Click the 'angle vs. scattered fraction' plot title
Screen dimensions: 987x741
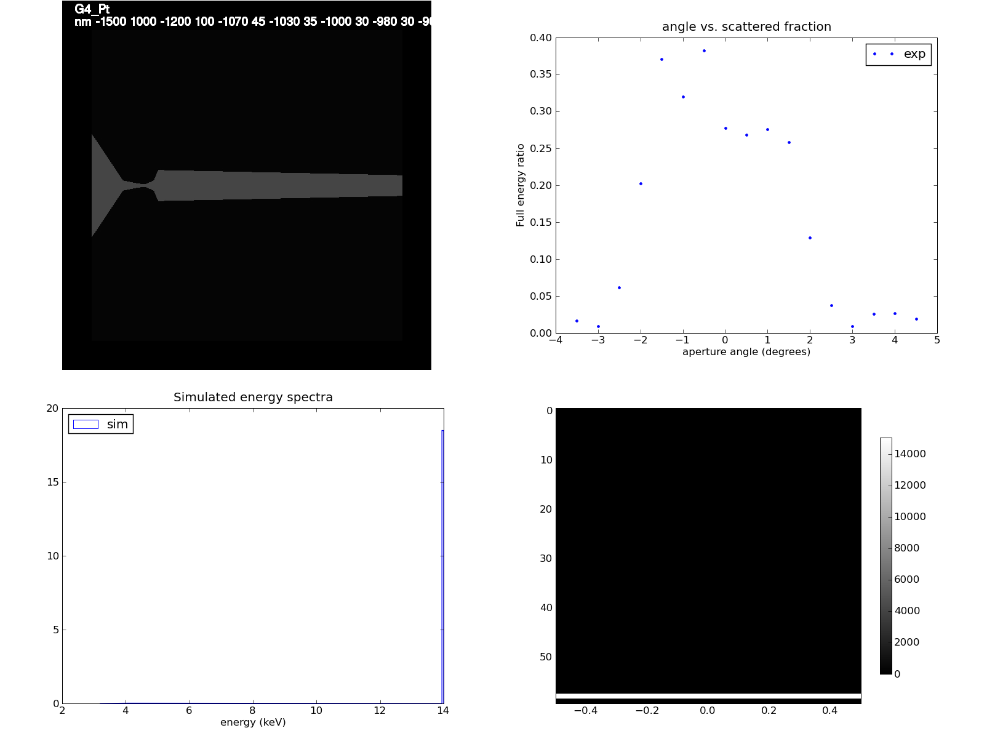(x=746, y=26)
